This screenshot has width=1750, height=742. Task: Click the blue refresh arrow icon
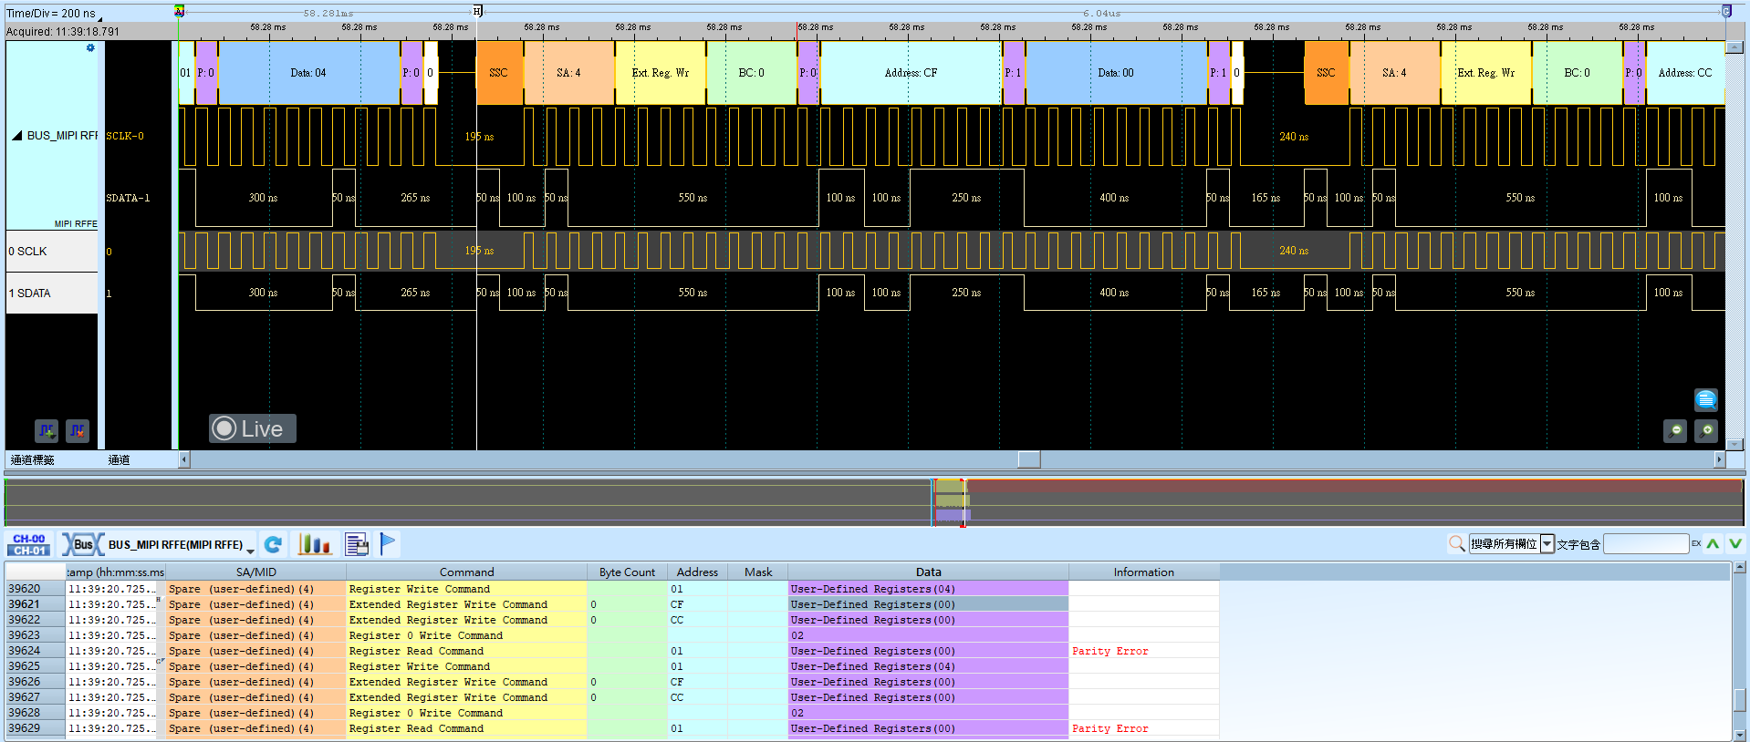pyautogui.click(x=272, y=544)
